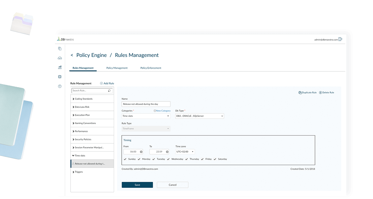Switch to Policy Enforcement tab
The image size is (373, 199).
[151, 68]
